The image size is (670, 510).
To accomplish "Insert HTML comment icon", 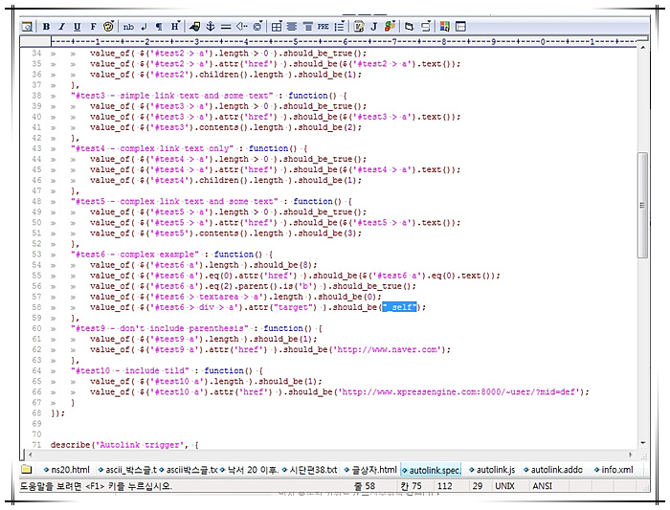I will pos(241,27).
